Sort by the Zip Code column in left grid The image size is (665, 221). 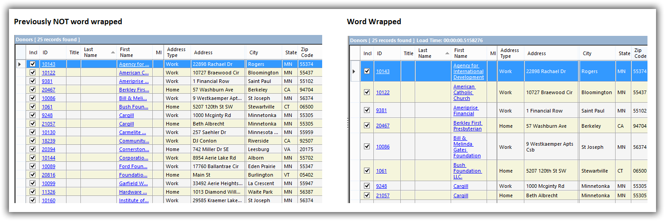(x=307, y=52)
